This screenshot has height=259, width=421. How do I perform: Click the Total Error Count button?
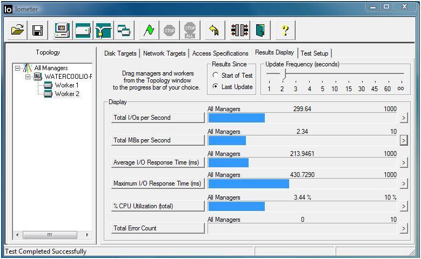pyautogui.click(x=158, y=228)
